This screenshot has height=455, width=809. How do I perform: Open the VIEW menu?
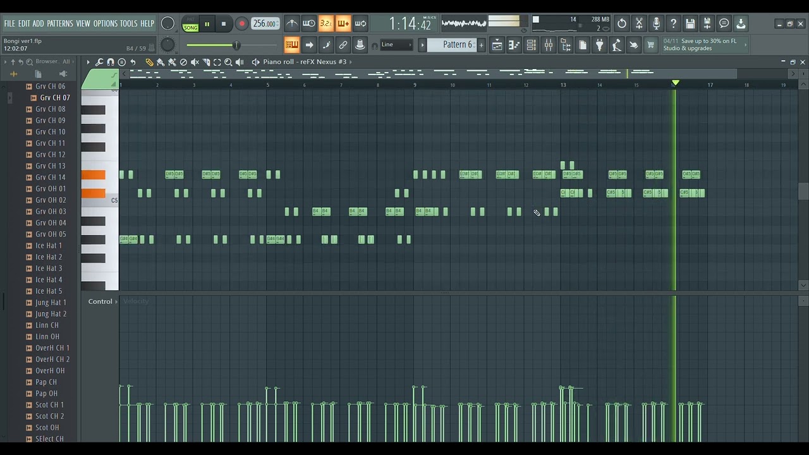[x=83, y=23]
